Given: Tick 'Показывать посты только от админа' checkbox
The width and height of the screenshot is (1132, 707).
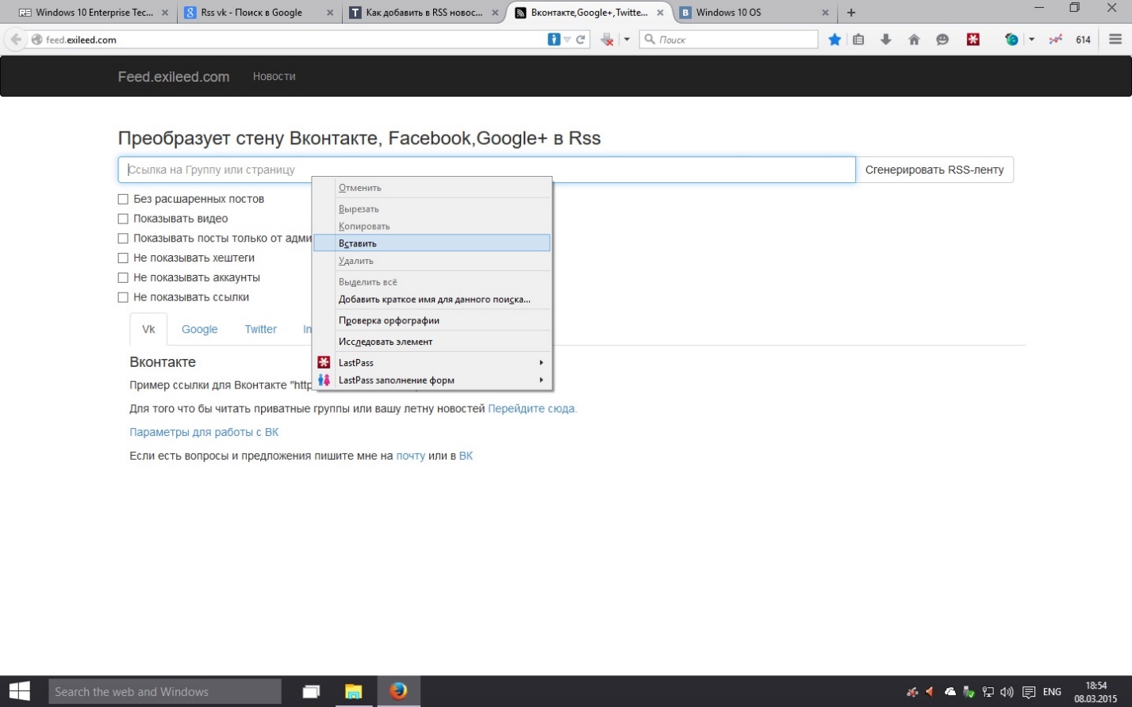Looking at the screenshot, I should coord(123,239).
